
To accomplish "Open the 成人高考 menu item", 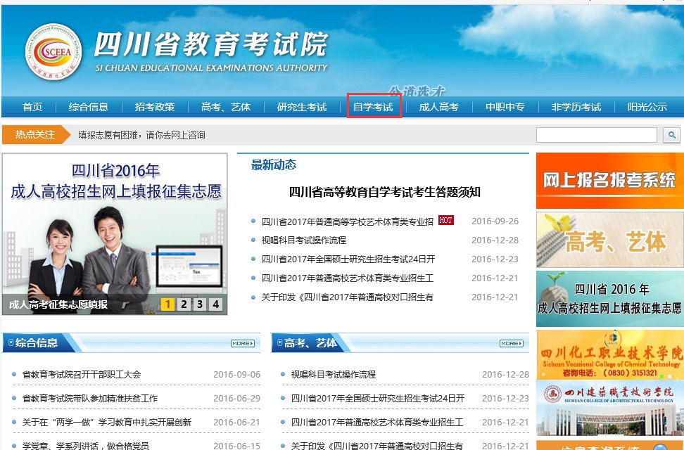I will (x=440, y=108).
